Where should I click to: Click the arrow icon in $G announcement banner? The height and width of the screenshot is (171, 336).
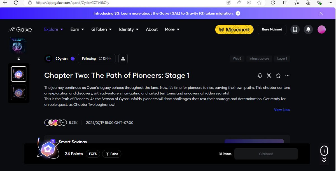click(x=238, y=13)
